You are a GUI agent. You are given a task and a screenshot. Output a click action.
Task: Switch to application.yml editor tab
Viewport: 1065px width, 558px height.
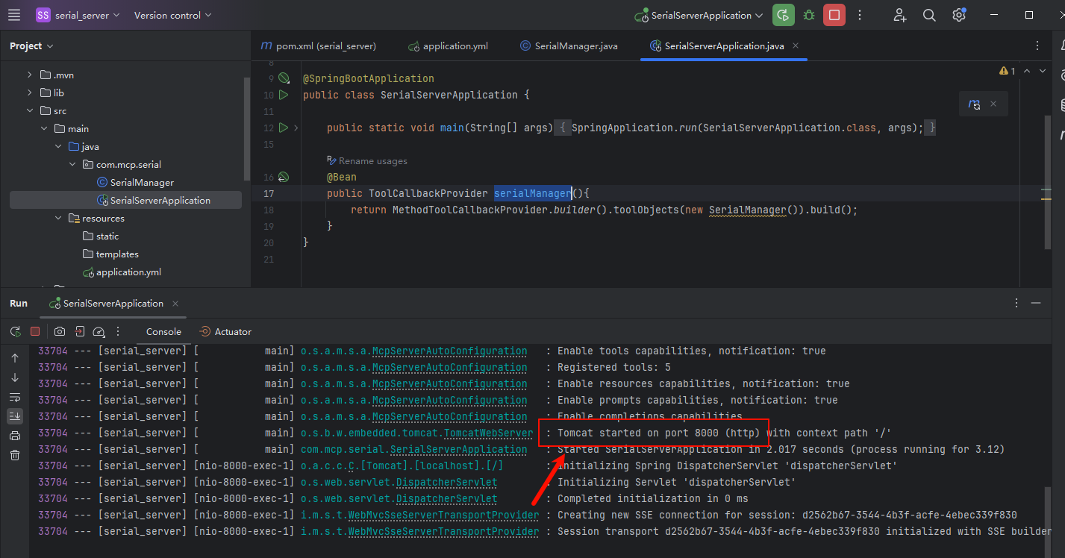point(449,46)
